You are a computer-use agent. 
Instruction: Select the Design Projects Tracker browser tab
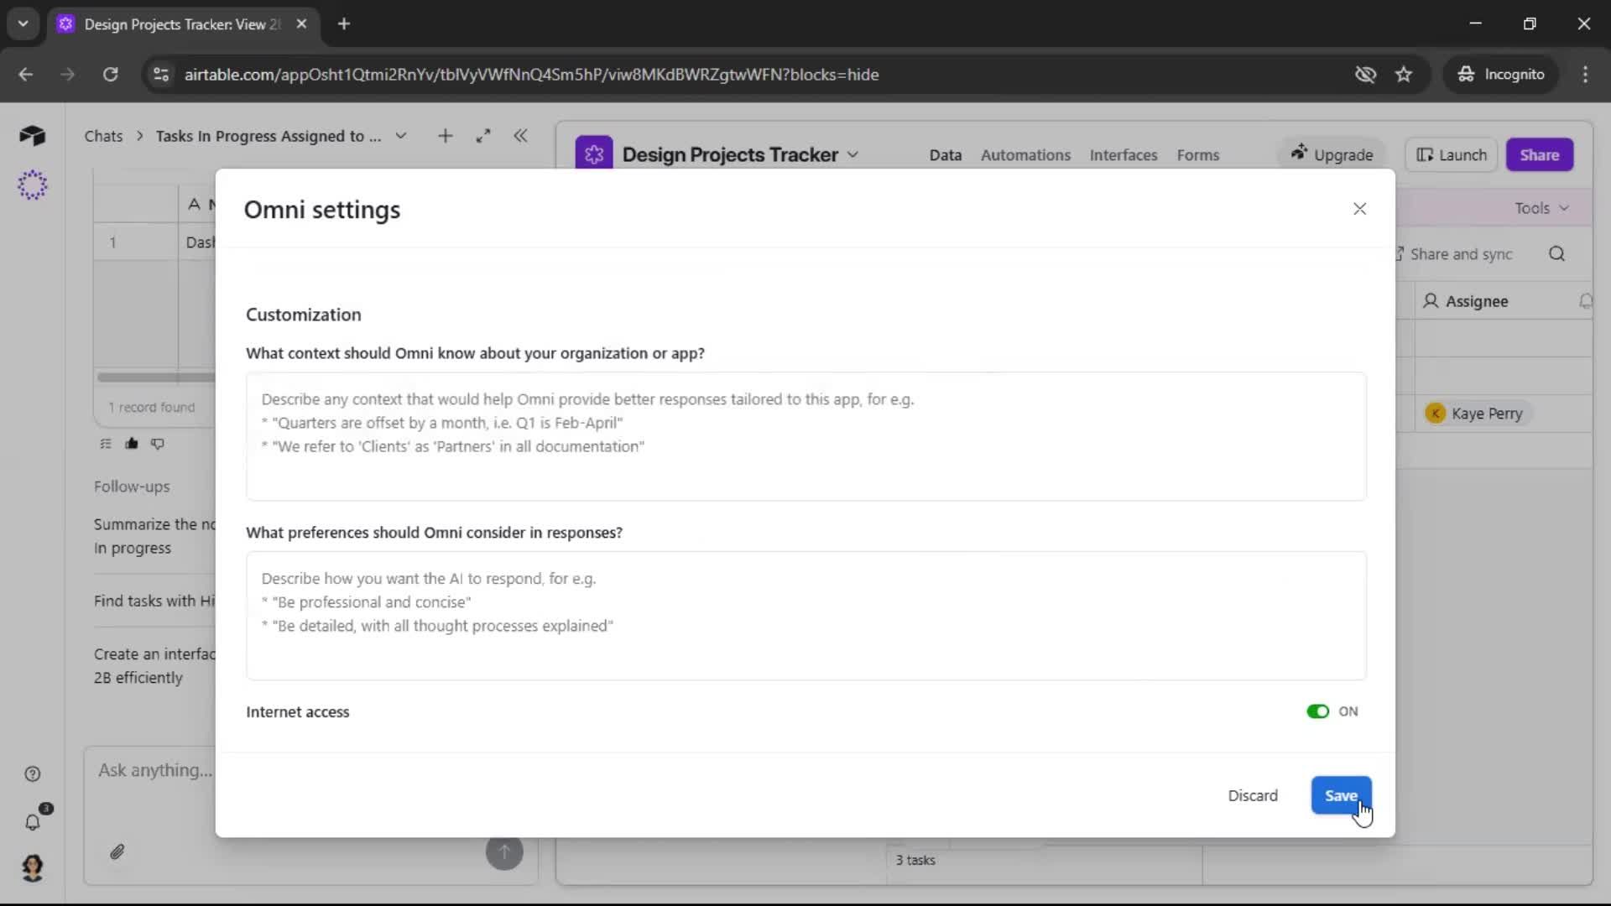click(183, 23)
